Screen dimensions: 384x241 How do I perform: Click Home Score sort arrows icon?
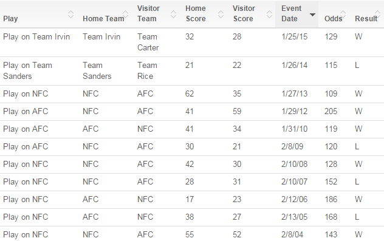point(221,15)
